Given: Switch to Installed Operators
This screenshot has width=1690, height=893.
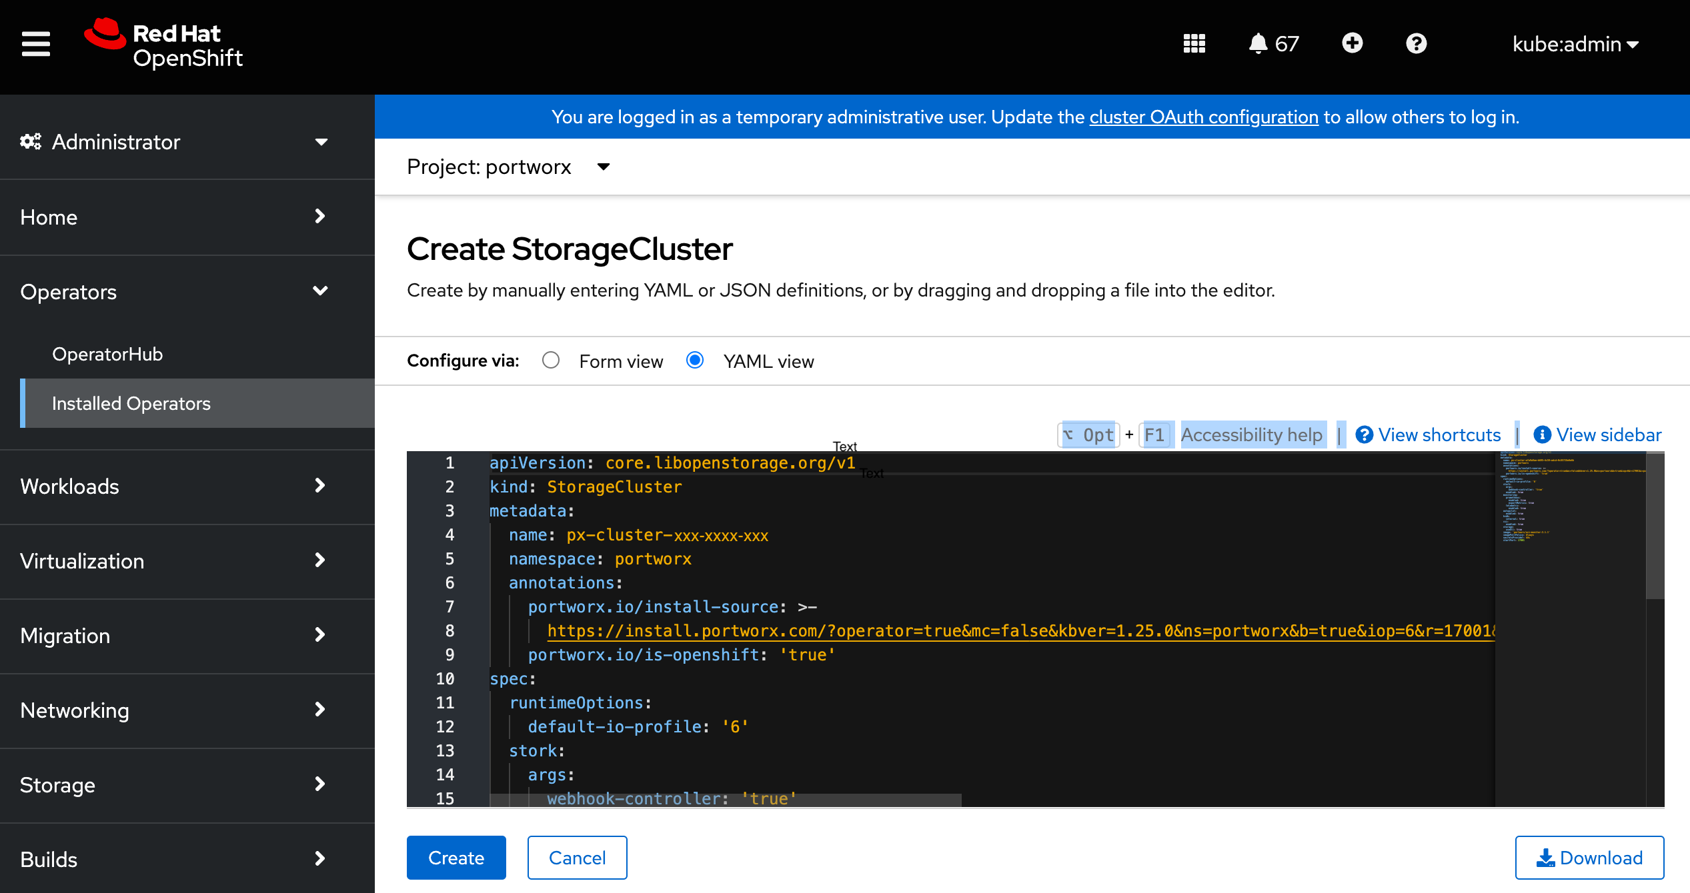Looking at the screenshot, I should (x=131, y=403).
